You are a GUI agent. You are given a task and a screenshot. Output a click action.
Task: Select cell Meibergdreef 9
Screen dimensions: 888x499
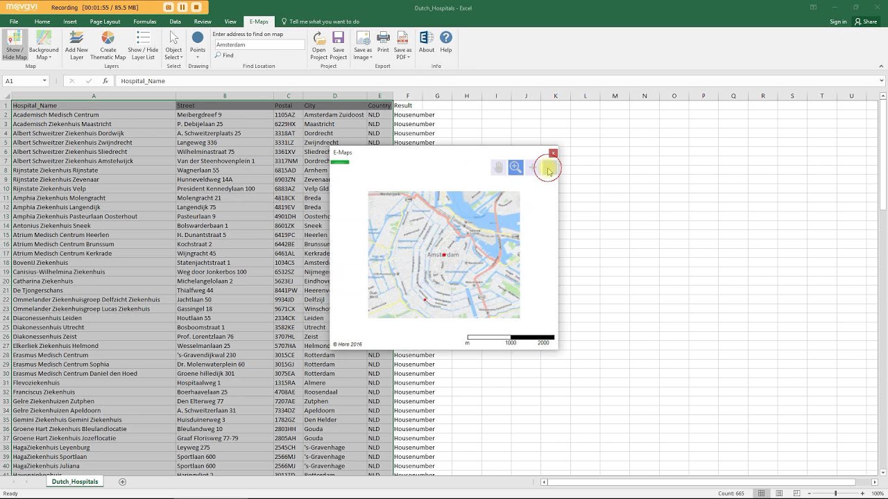tap(224, 114)
